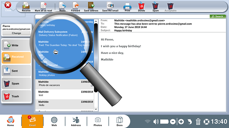Go to Home in bottom bar
229x128 pixels.
tap(11, 121)
